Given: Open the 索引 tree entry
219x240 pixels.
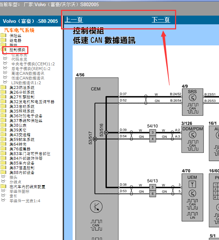Looking at the screenshot, I should [x=13, y=196].
